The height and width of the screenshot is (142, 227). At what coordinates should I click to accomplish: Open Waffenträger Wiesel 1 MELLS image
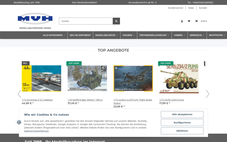coord(87,78)
